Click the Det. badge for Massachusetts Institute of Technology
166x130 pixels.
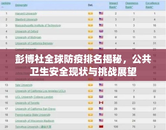pos(90,25)
